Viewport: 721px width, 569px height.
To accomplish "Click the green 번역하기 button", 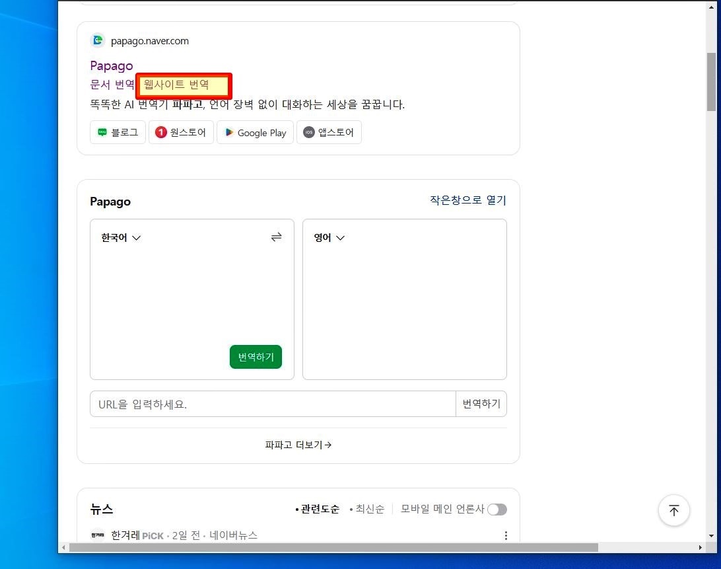I will [256, 357].
